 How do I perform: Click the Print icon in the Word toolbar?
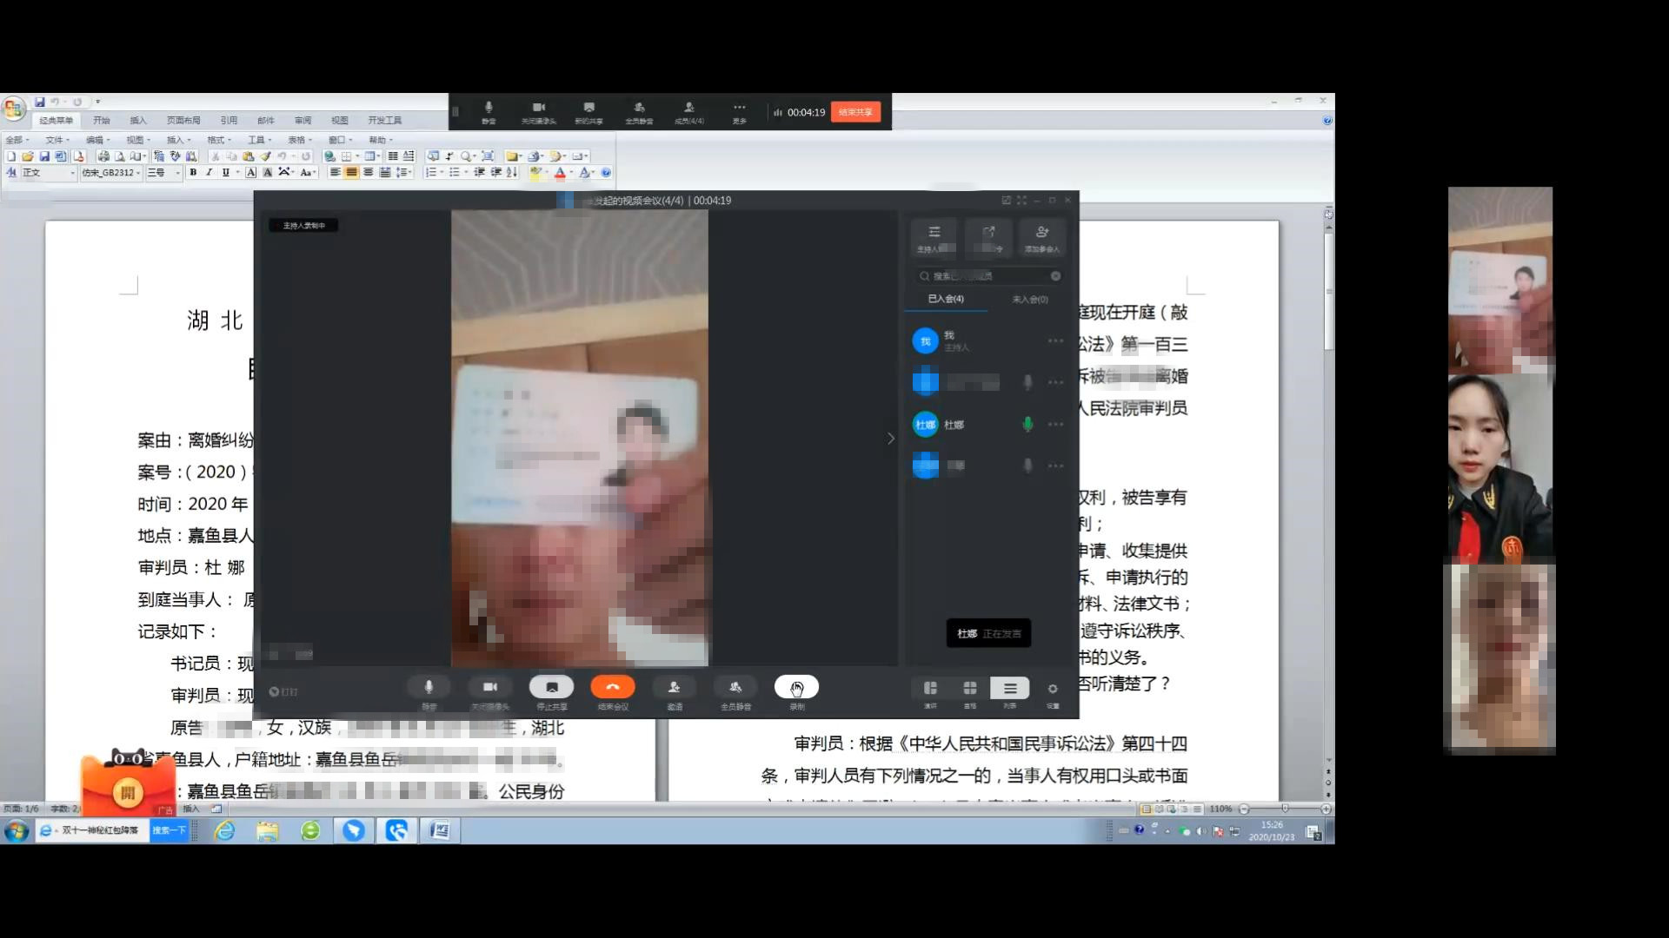point(103,156)
